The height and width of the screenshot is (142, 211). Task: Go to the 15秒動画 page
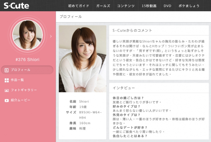pyautogui.click(x=149, y=6)
